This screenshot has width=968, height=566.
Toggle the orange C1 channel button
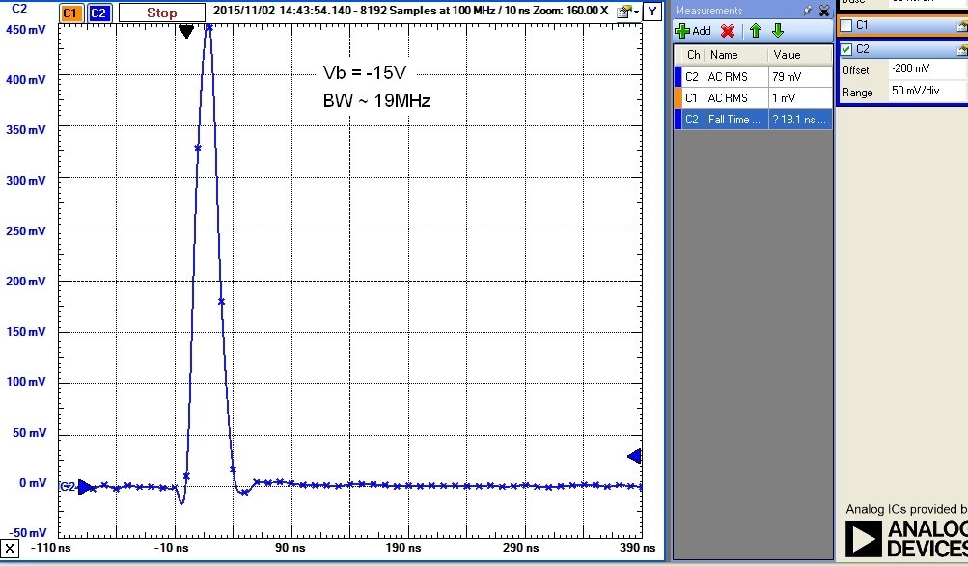70,13
